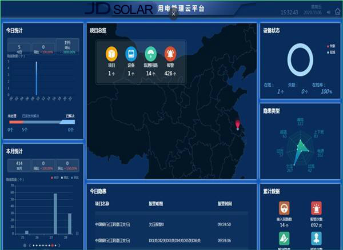
Task: Go to previous page of monthly chart
Action: point(30,245)
